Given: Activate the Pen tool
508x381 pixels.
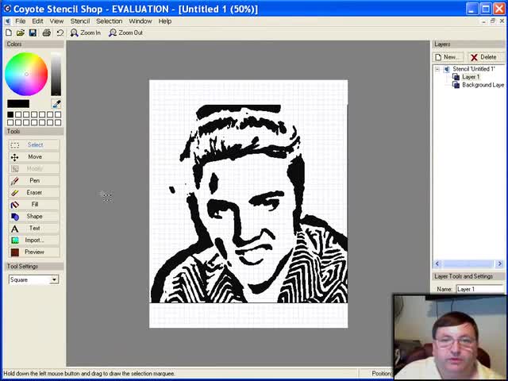Looking at the screenshot, I should [34, 180].
